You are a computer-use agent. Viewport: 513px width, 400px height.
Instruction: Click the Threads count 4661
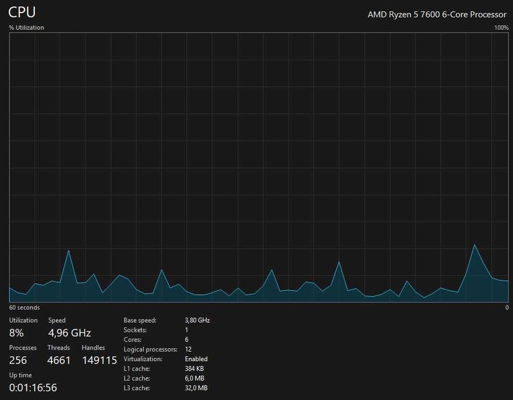click(59, 360)
